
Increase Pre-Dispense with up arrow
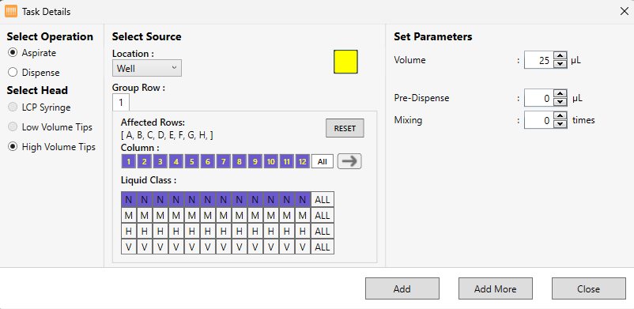[560, 93]
